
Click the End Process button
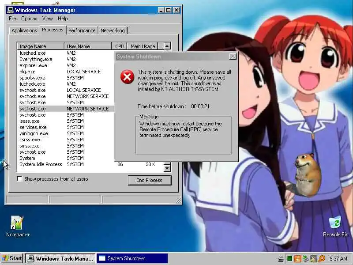coord(150,180)
